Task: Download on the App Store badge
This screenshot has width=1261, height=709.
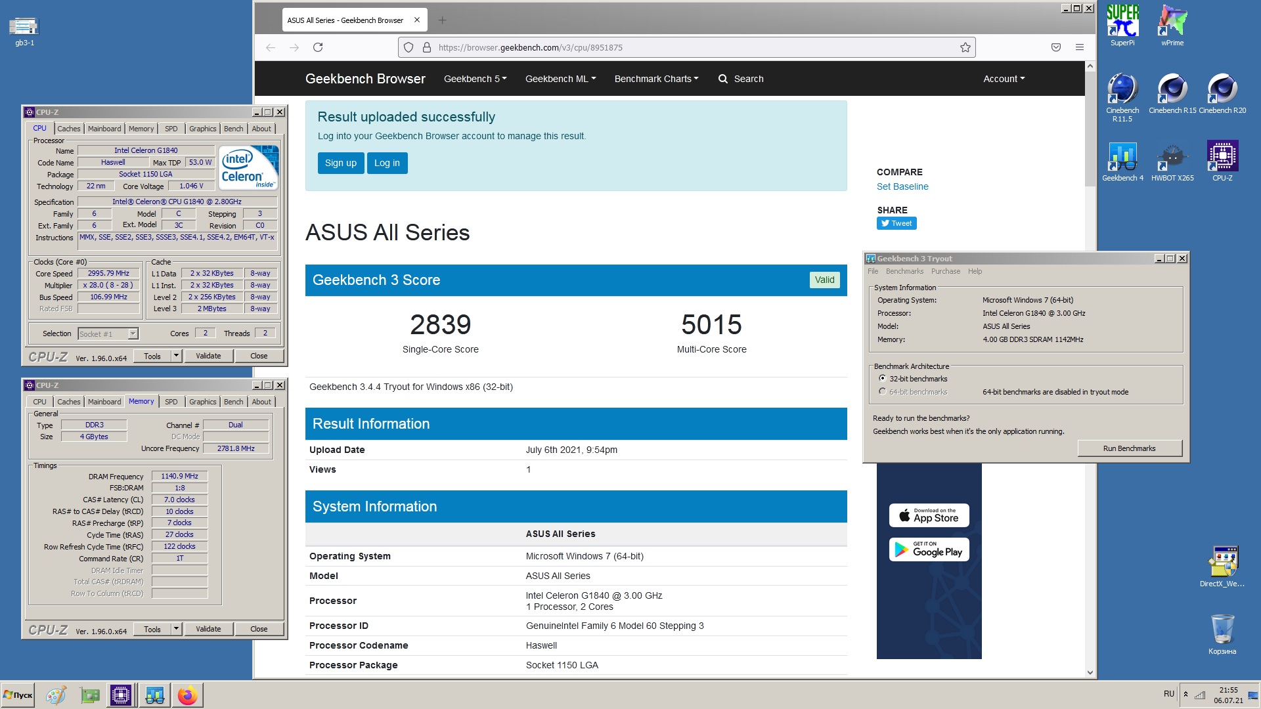Action: point(929,515)
